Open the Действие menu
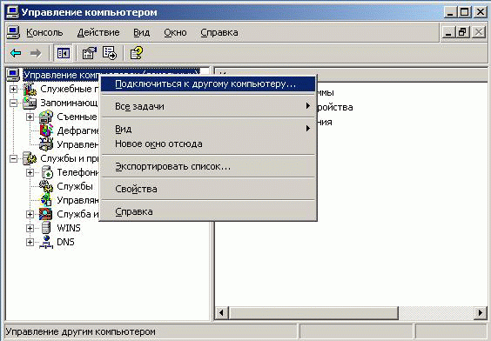The image size is (491, 341). click(98, 32)
